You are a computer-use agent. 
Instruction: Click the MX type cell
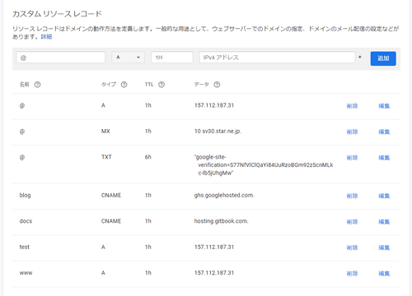click(105, 131)
